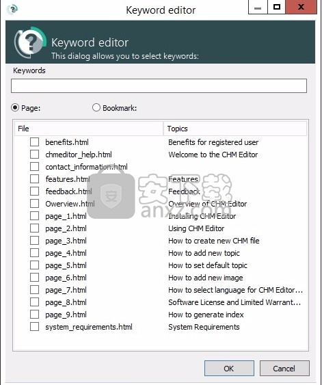Screen dimensions: 322x385
Task: Minimize the Keyword editor window
Action: click(x=258, y=7)
